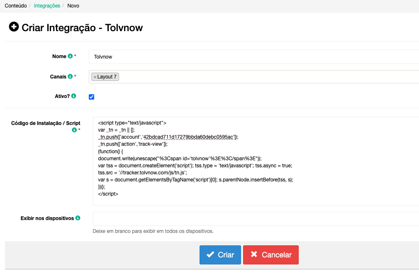Click the document.write(unescape line
This screenshot has width=419, height=274.
coord(180,159)
